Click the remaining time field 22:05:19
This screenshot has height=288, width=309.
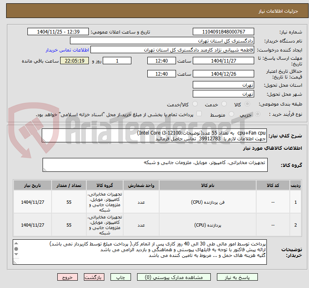click(x=74, y=61)
